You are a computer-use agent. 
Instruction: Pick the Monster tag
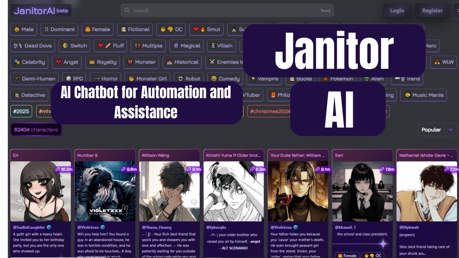tap(141, 62)
